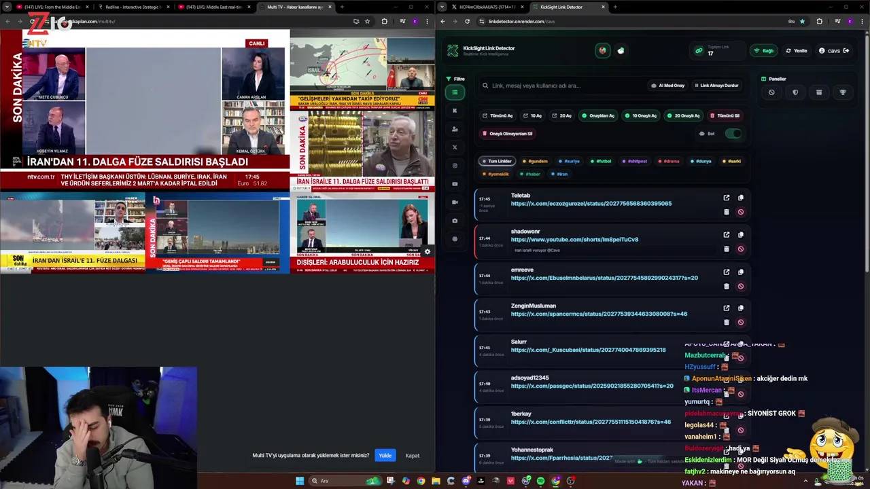Click the taskbar Ara search box

(345, 481)
